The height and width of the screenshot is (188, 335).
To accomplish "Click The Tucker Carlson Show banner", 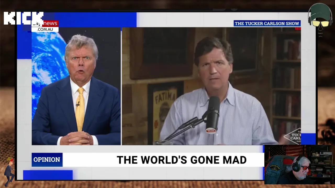I will coord(267,23).
